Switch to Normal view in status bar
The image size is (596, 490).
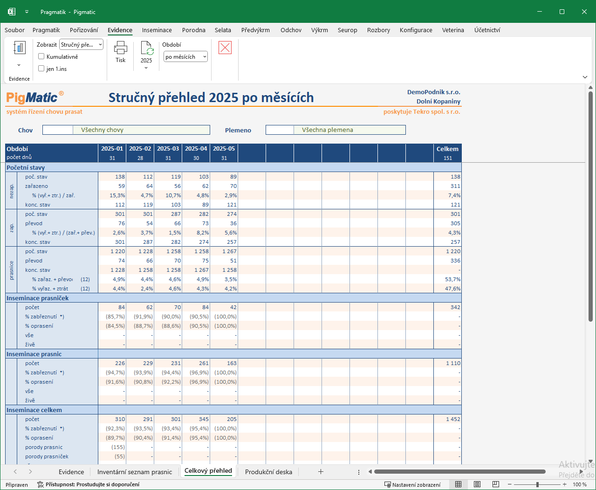point(458,484)
